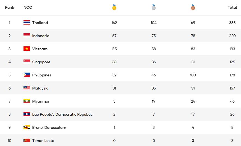Open the Thailand country link
This screenshot has height=146, width=241.
click(40, 23)
